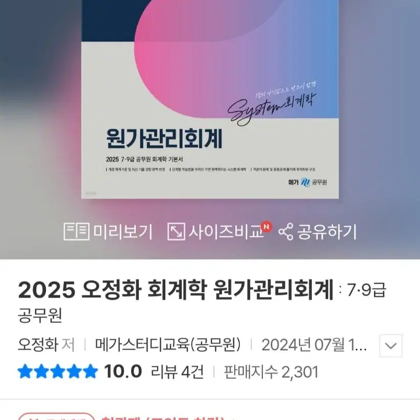Tap the red N badge on 사이즈비교
420x420 pixels.
[x=266, y=227]
